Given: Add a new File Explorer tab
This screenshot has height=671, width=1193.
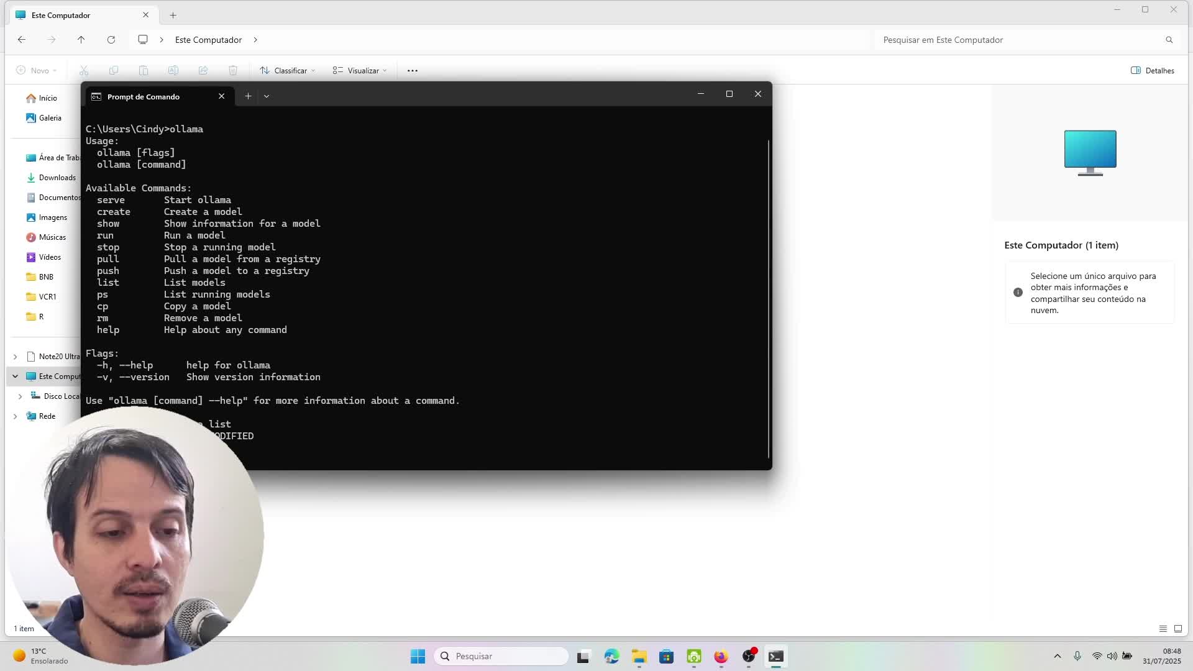Looking at the screenshot, I should coord(173,15).
